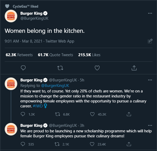This screenshot has height=151, width=157.
Task: Like the main Burger King tweet
Action: tap(97, 68)
